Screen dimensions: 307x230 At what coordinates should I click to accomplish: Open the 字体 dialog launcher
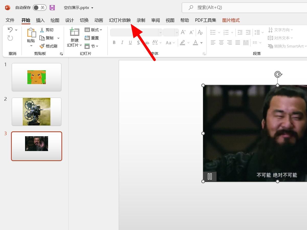tap(204, 54)
